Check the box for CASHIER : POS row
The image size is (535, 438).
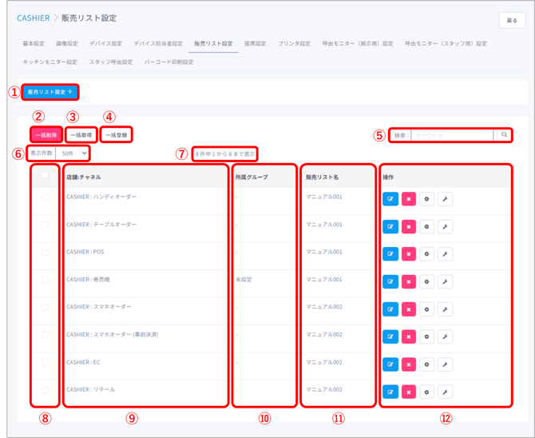coord(46,252)
